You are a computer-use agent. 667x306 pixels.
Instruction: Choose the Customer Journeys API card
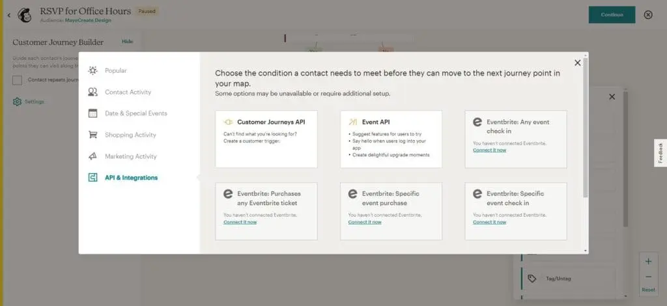coord(266,139)
